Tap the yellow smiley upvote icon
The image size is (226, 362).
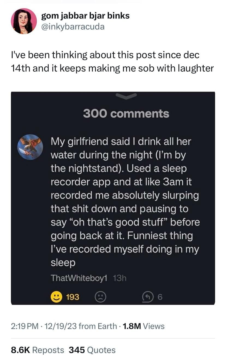click(x=56, y=297)
